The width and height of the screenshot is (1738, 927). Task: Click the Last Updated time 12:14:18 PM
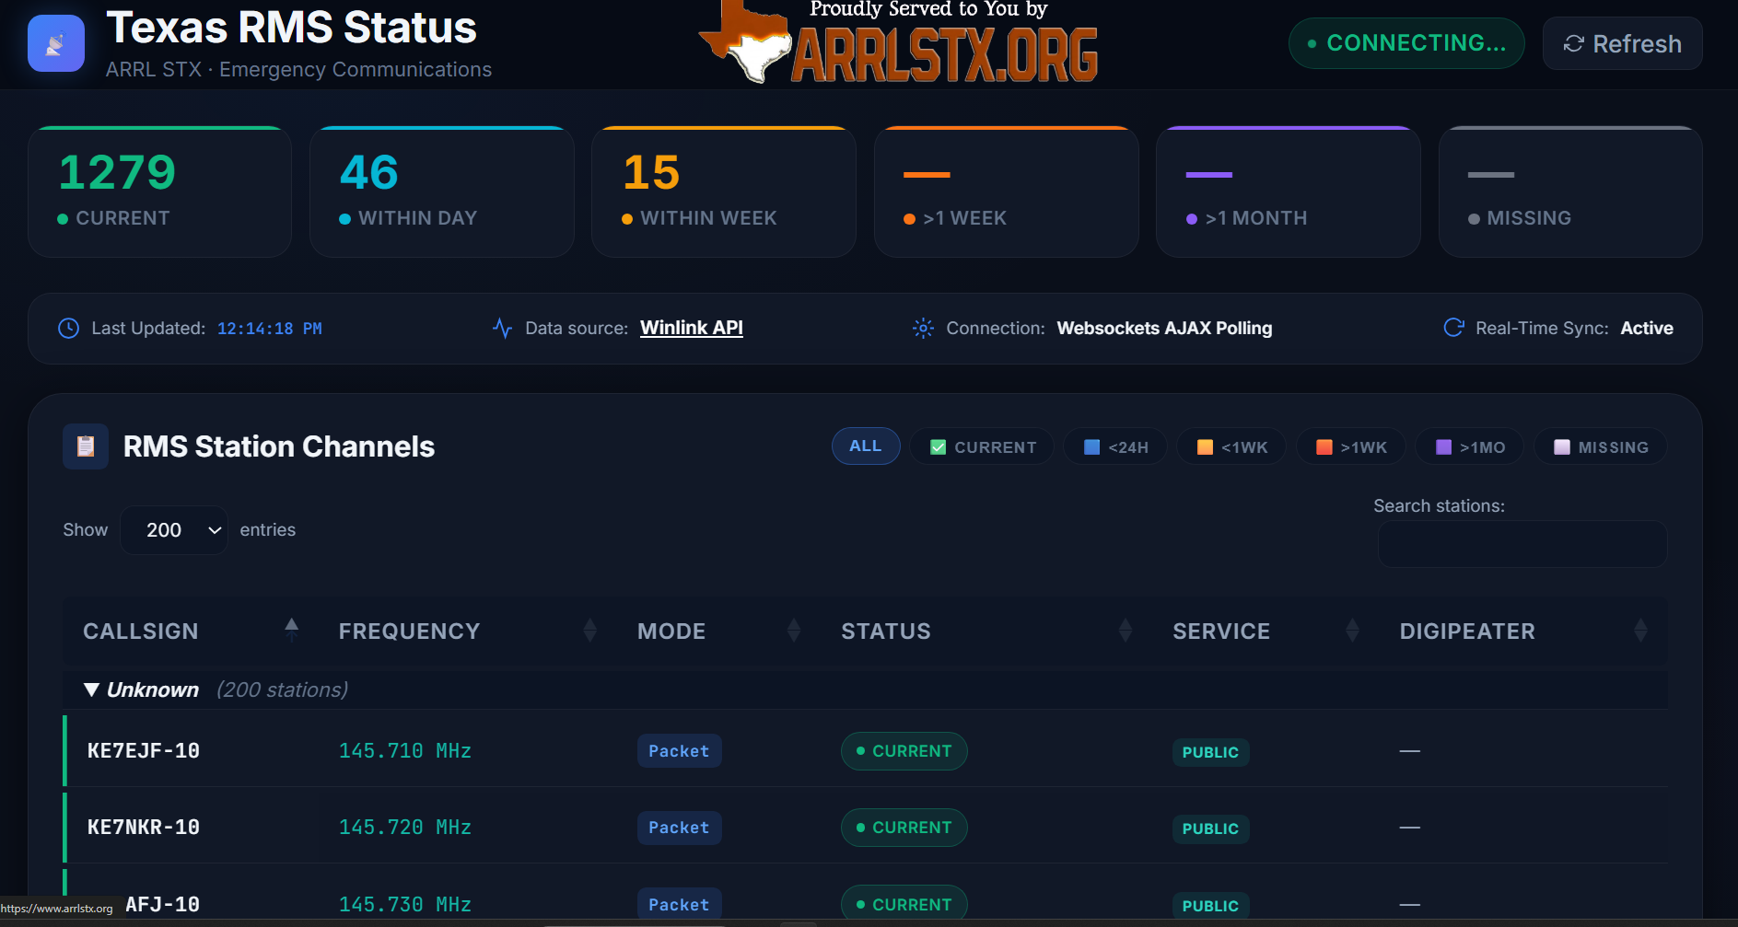[270, 329]
